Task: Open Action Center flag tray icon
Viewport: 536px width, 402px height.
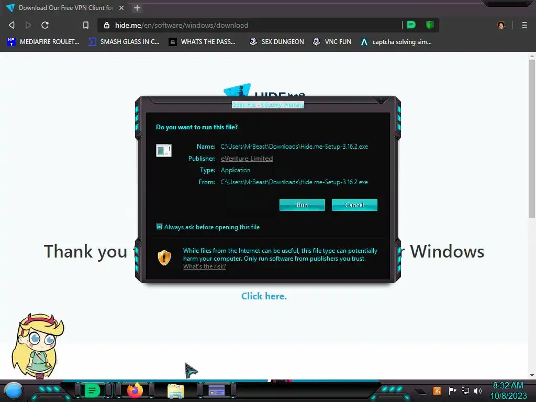Action: [452, 390]
